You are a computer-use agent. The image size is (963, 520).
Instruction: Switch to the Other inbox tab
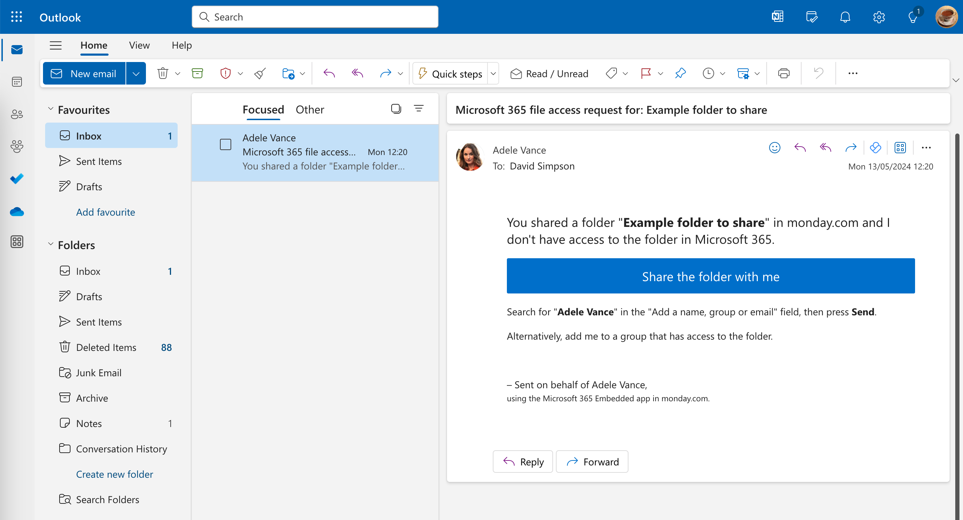tap(309, 110)
